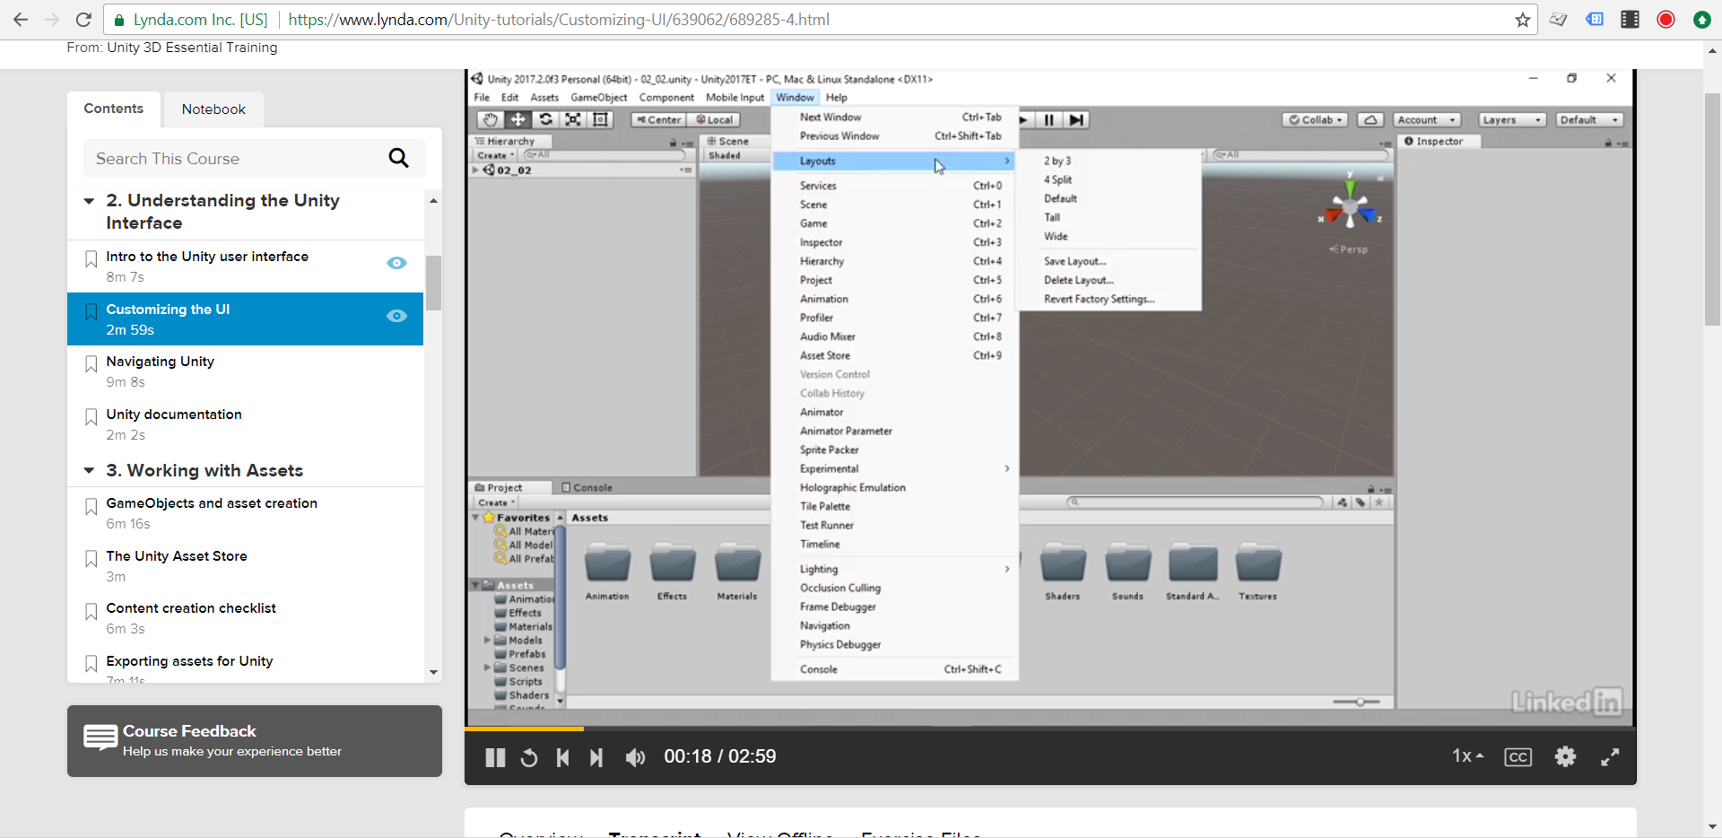This screenshot has height=838, width=1722.
Task: Bookmark Content creation checklist video
Action: (x=91, y=612)
